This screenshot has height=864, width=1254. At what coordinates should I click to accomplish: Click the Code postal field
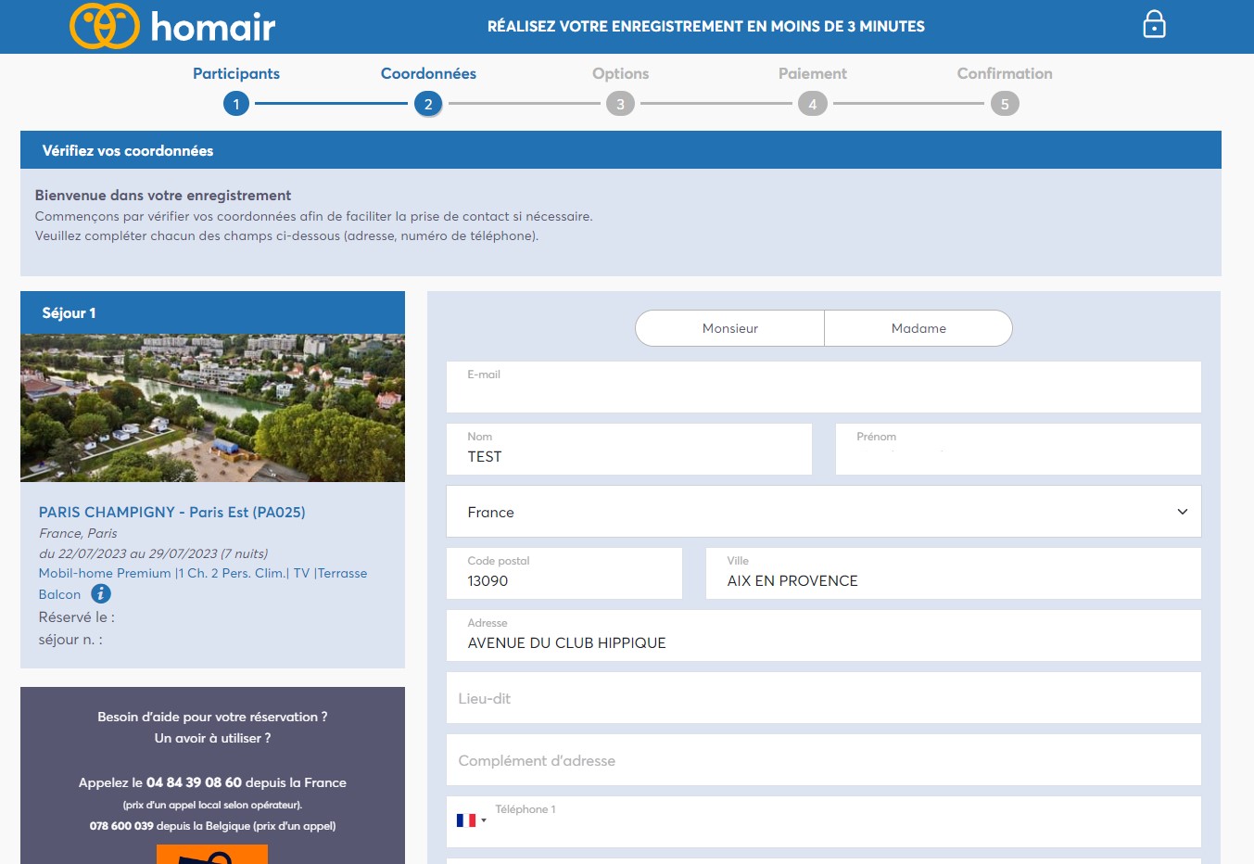(x=564, y=574)
